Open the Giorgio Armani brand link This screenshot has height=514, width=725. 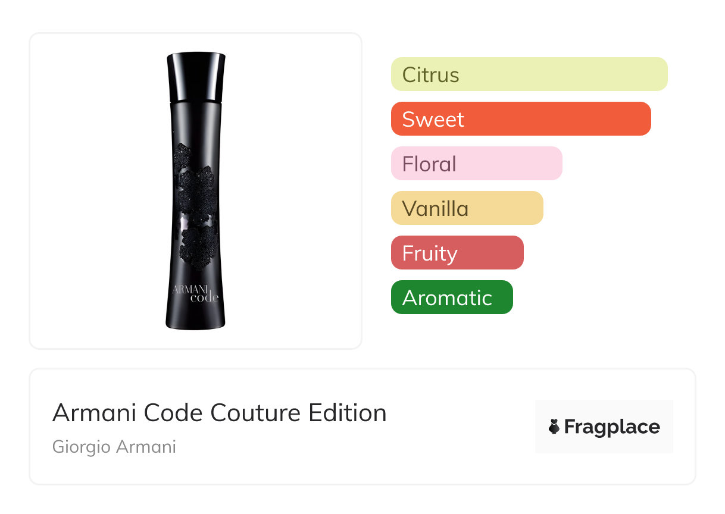coord(114,447)
